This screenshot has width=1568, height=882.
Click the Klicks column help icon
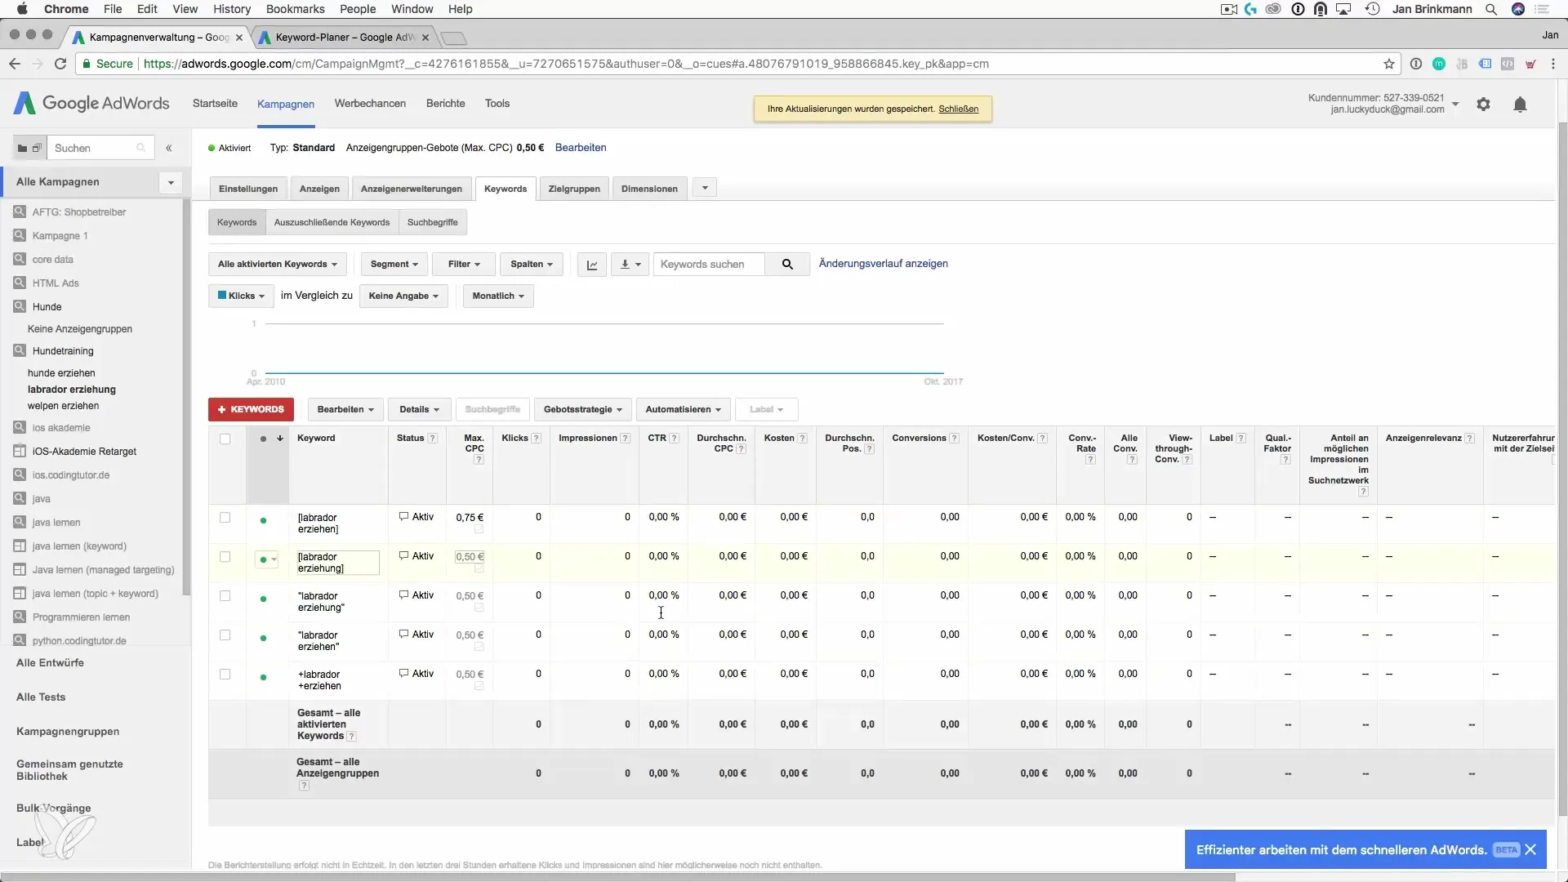(x=537, y=439)
